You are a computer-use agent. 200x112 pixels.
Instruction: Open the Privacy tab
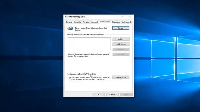[86, 22]
